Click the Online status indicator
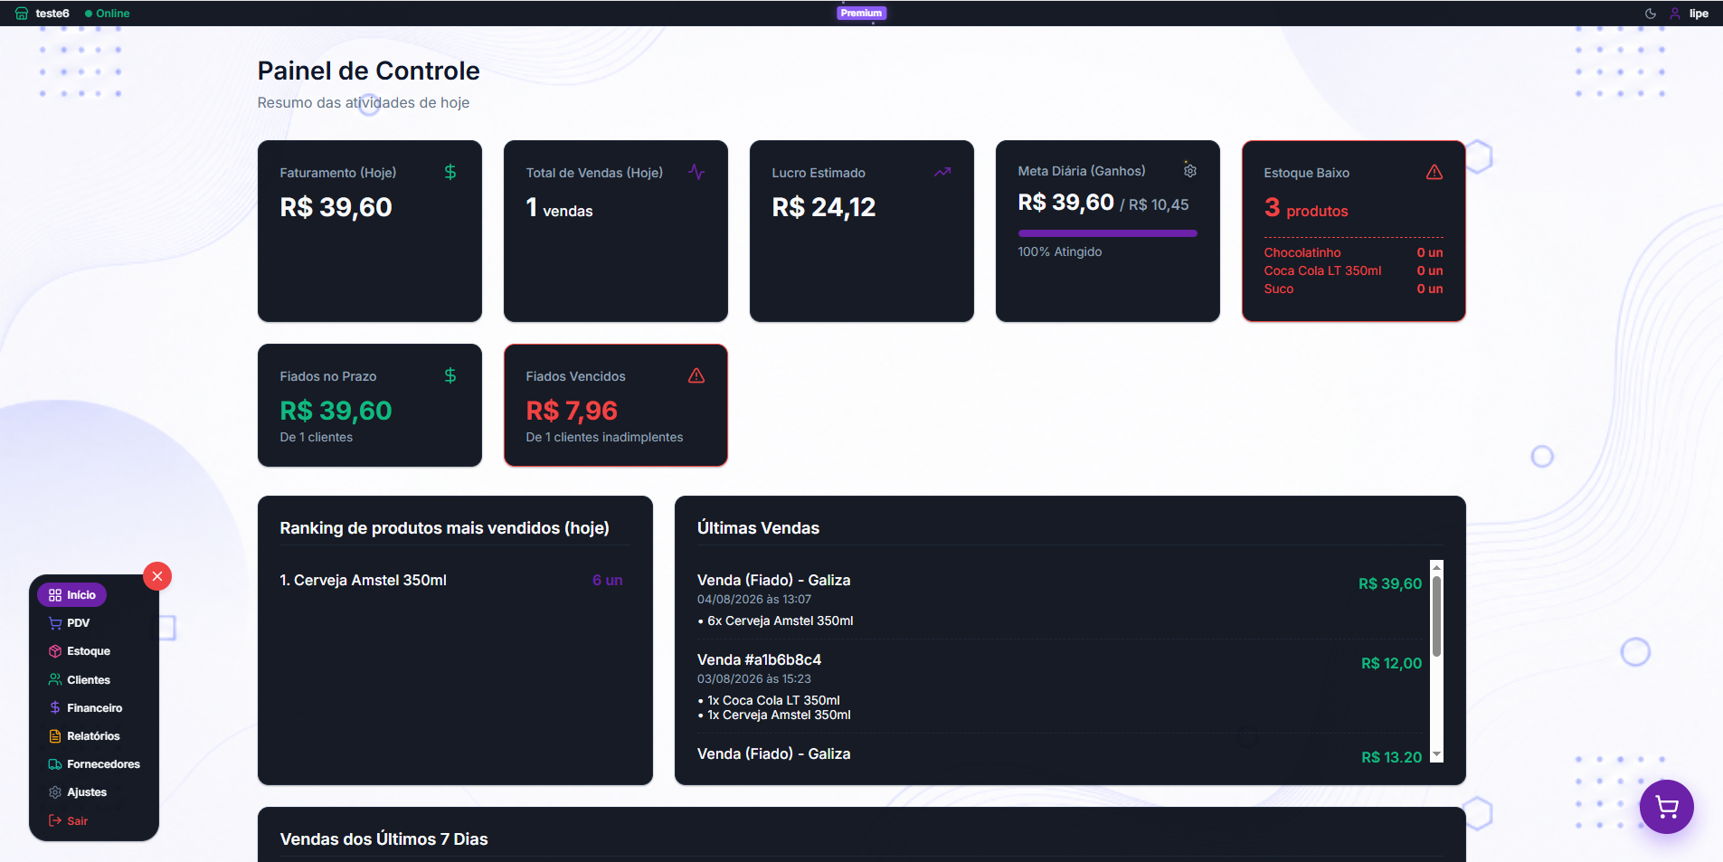Image resolution: width=1723 pixels, height=862 pixels. (x=107, y=14)
